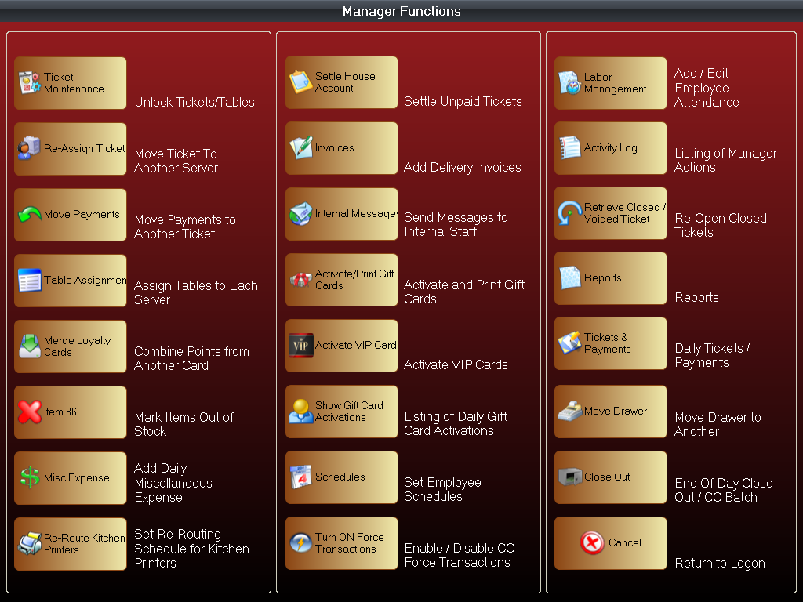
Task: Launch Labor Management
Action: tap(610, 83)
